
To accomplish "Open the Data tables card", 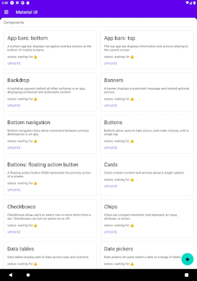I will pyautogui.click(x=50, y=254).
